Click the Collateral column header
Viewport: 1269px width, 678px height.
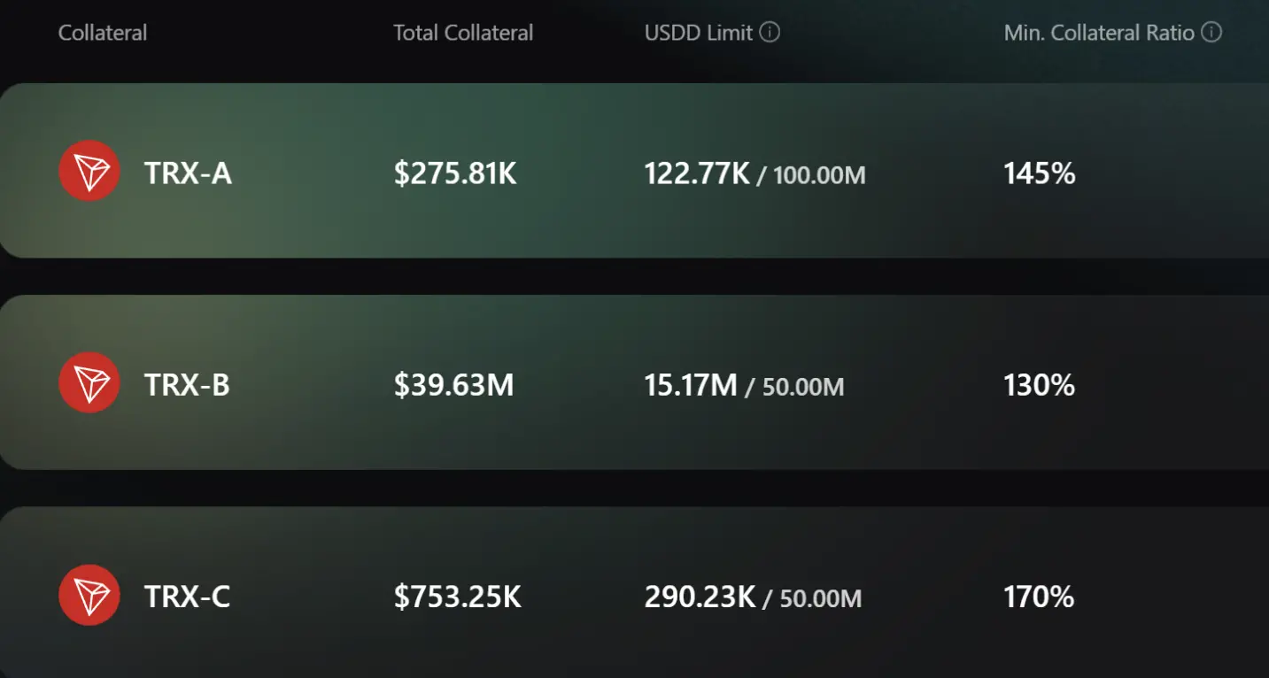pos(103,34)
